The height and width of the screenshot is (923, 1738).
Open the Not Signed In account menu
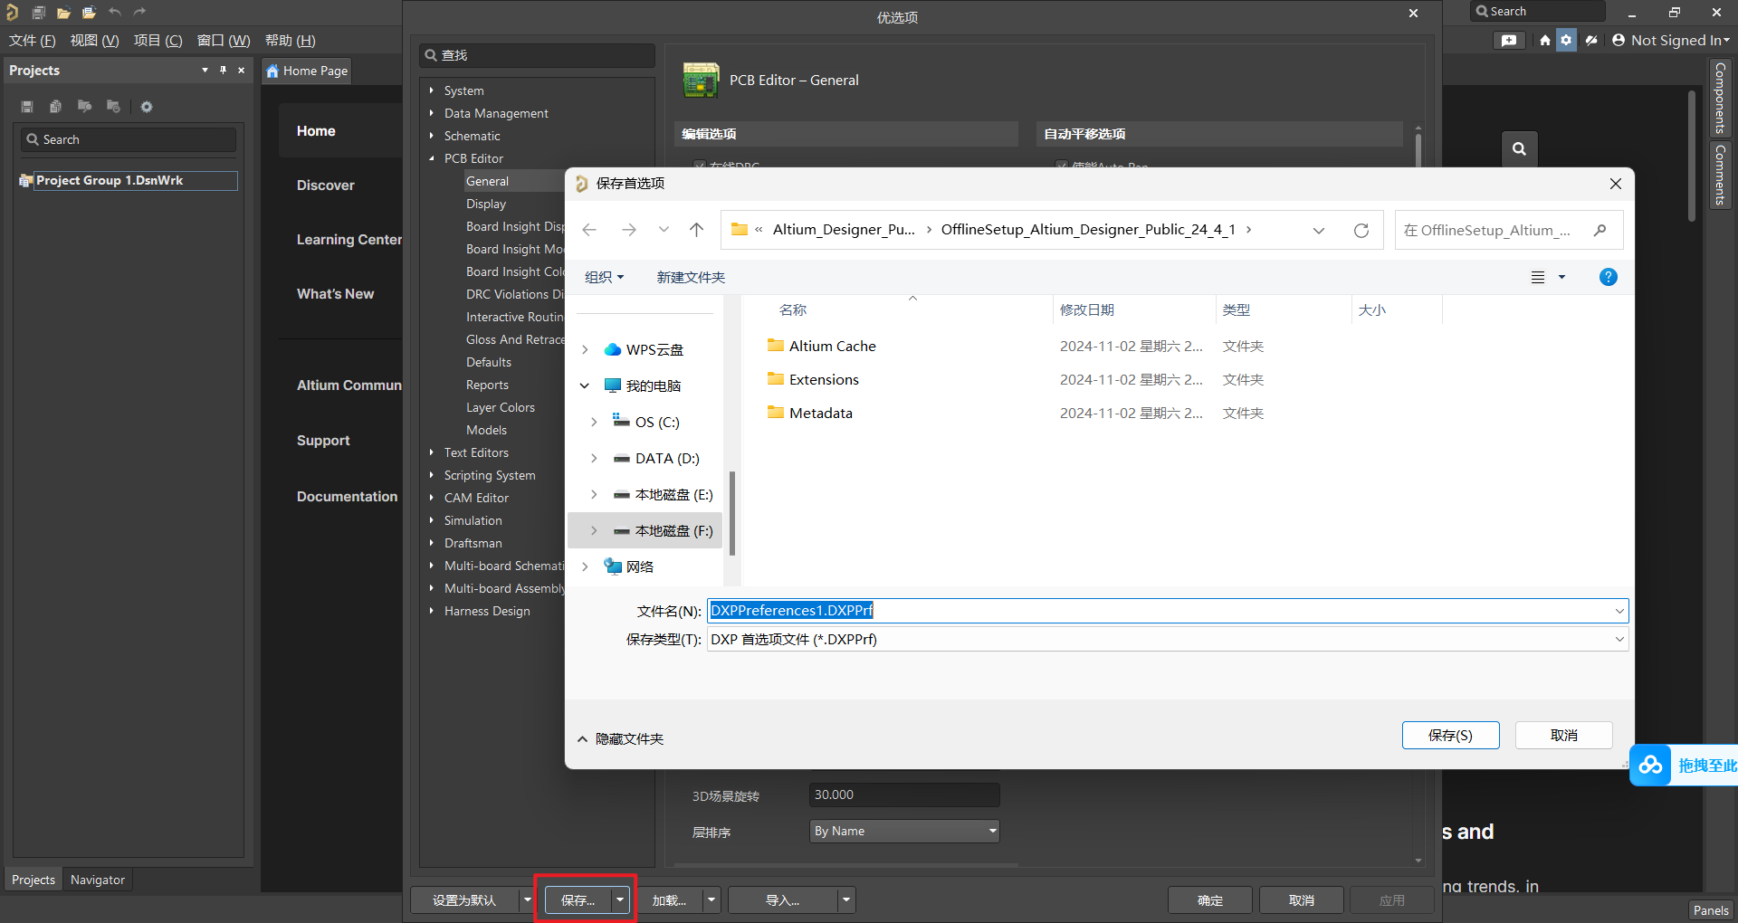1671,40
